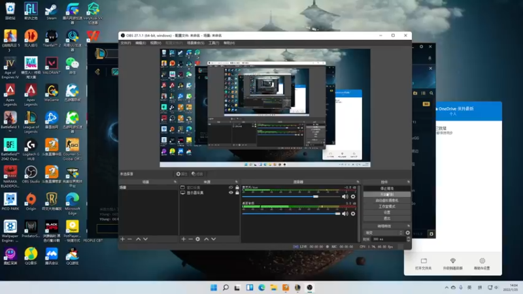The image size is (523, 294).
Task: Open transition properties gear in OBS
Action: (x=407, y=233)
